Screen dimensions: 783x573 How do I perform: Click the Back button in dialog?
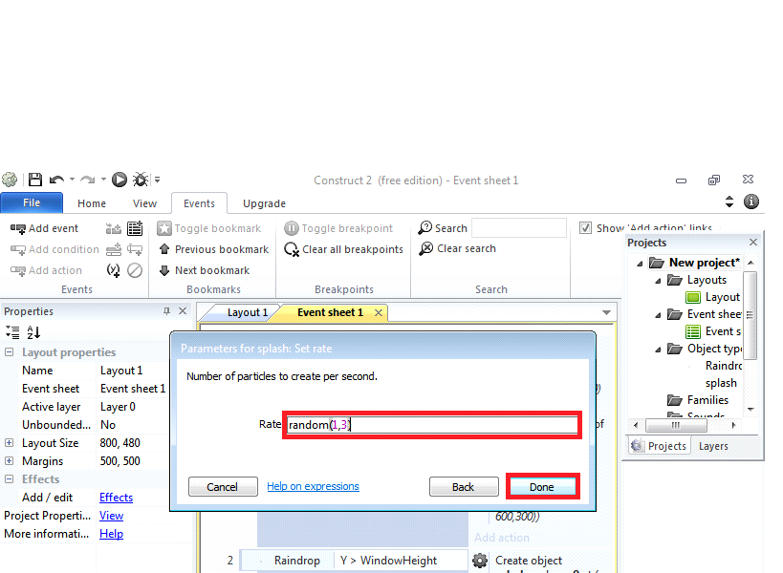coord(464,487)
